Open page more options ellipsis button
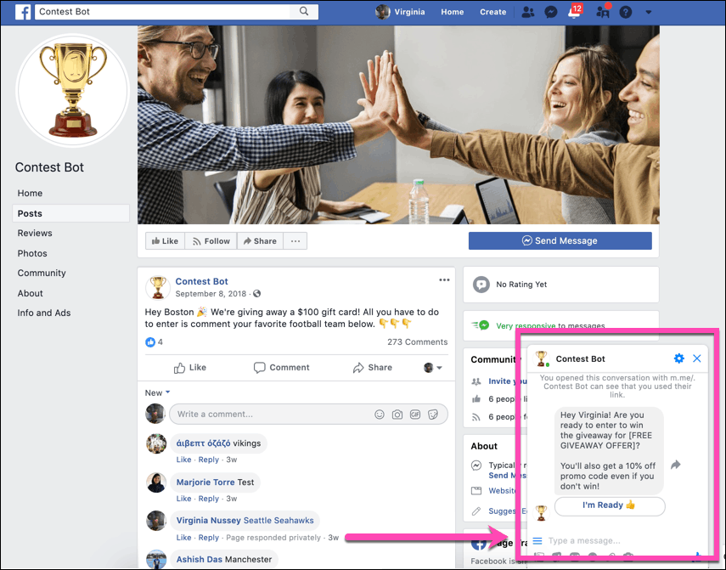 click(295, 241)
